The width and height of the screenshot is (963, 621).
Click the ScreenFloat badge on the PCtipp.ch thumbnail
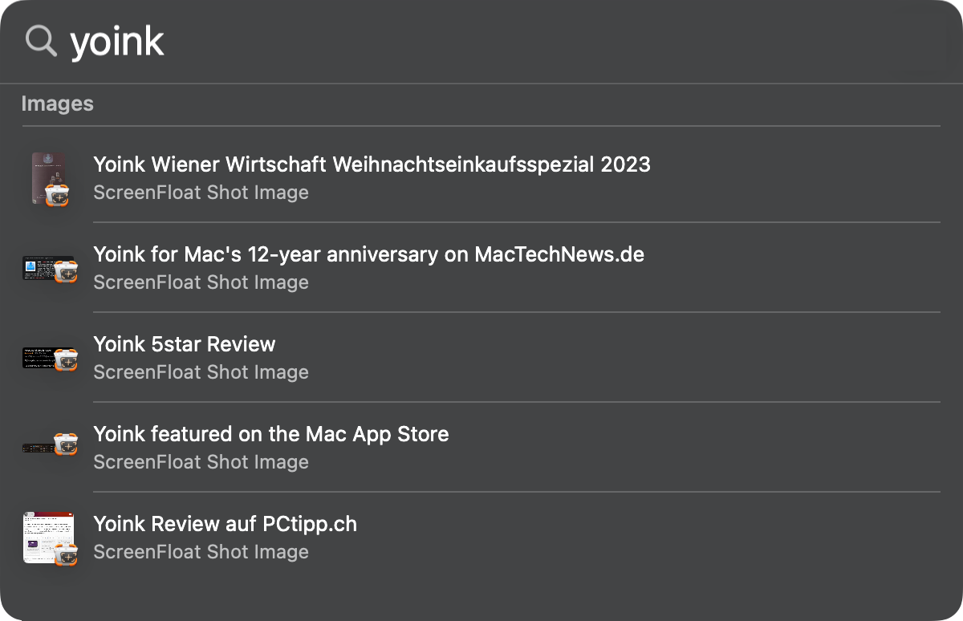(65, 554)
